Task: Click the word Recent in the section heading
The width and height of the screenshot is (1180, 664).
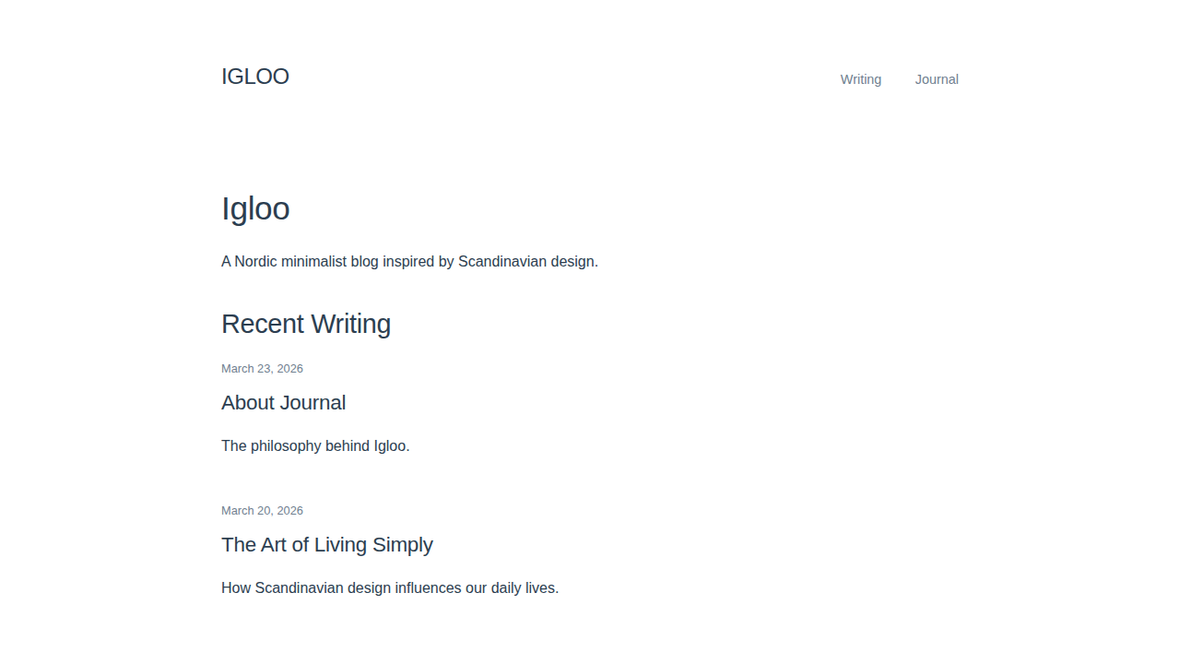Action: 263,324
